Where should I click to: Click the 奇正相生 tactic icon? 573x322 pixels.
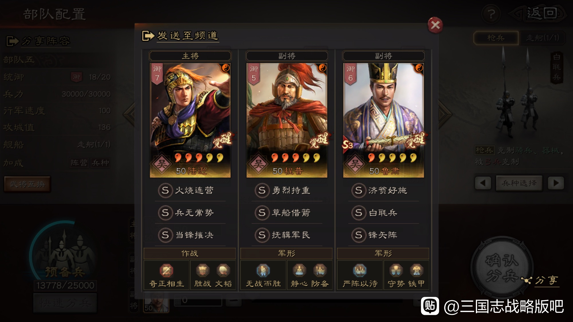(166, 270)
